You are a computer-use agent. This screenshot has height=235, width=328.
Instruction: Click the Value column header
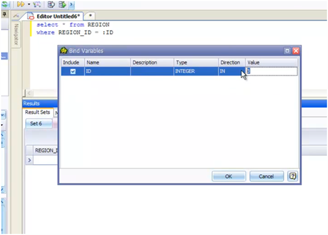pos(271,63)
